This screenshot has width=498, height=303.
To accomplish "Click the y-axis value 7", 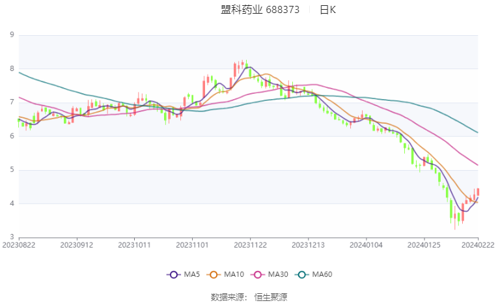I will [x=12, y=102].
